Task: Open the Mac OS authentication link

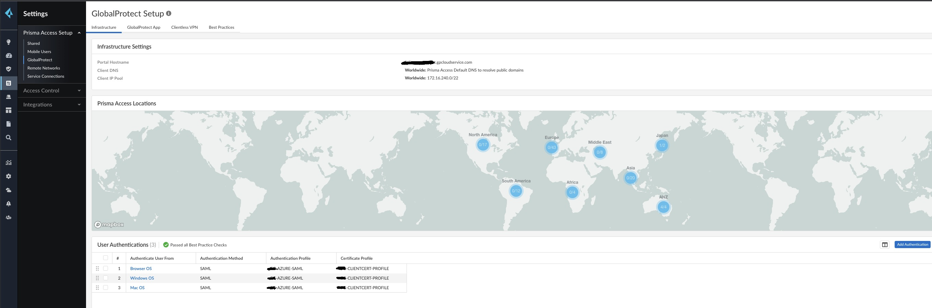Action: tap(137, 287)
